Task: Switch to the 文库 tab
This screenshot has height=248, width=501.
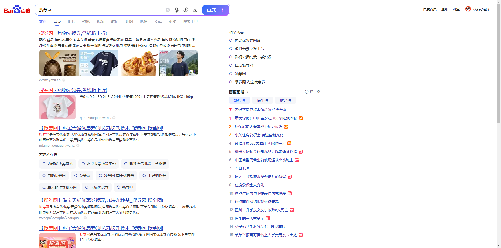Action: [x=158, y=22]
